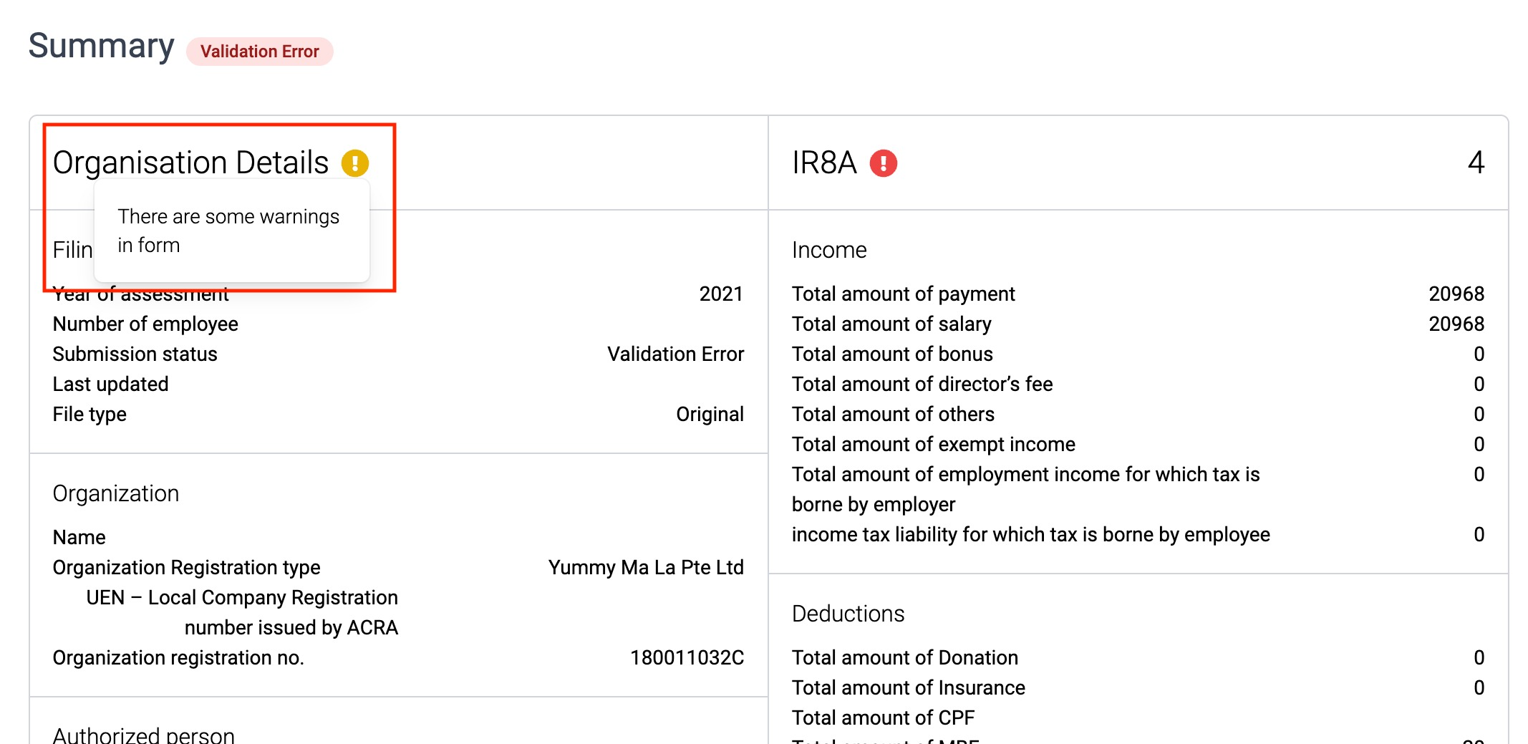
Task: Select the registration number 180011032C
Action: (x=687, y=657)
